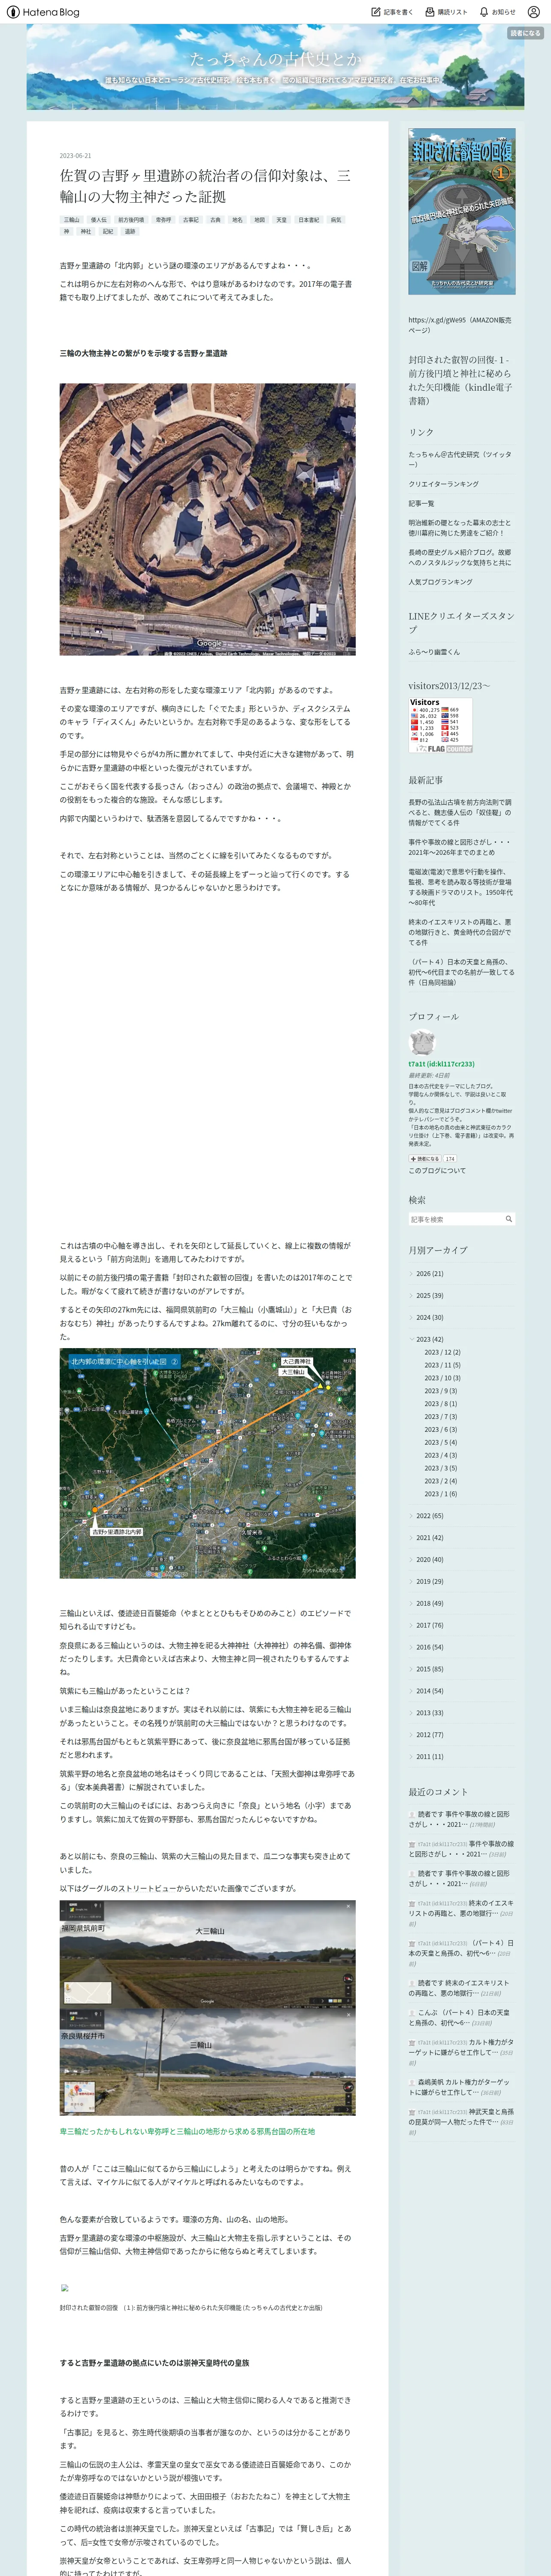Viewport: 551px width, 2576px height.
Task: Open green link 卑三輪だったかもしれない卑弥呼と三輪山
Action: pos(187,2131)
